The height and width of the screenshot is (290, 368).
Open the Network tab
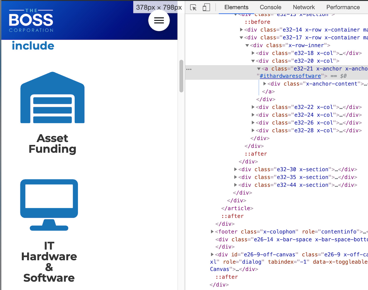pyautogui.click(x=304, y=7)
